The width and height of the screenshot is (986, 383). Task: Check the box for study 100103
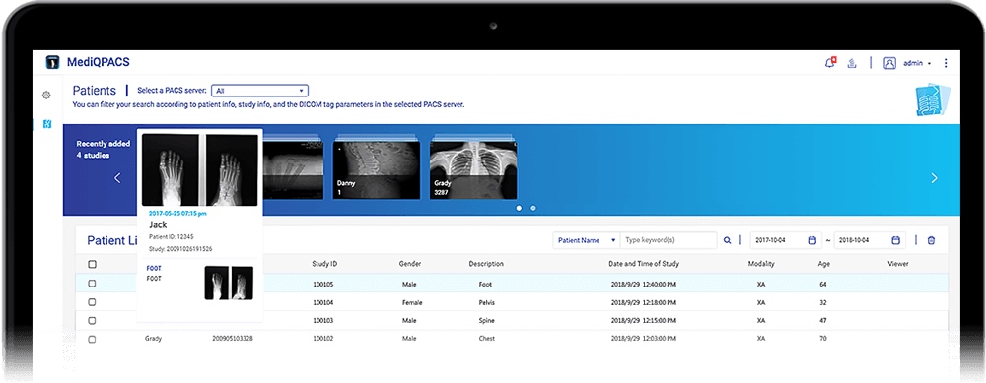pyautogui.click(x=92, y=320)
